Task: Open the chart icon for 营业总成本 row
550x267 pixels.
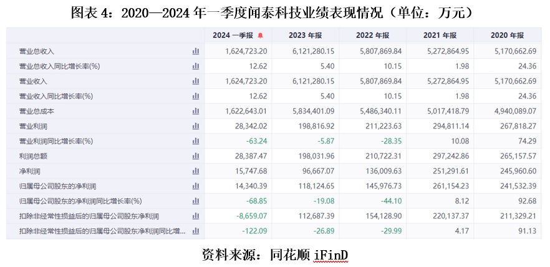Action: coord(196,111)
